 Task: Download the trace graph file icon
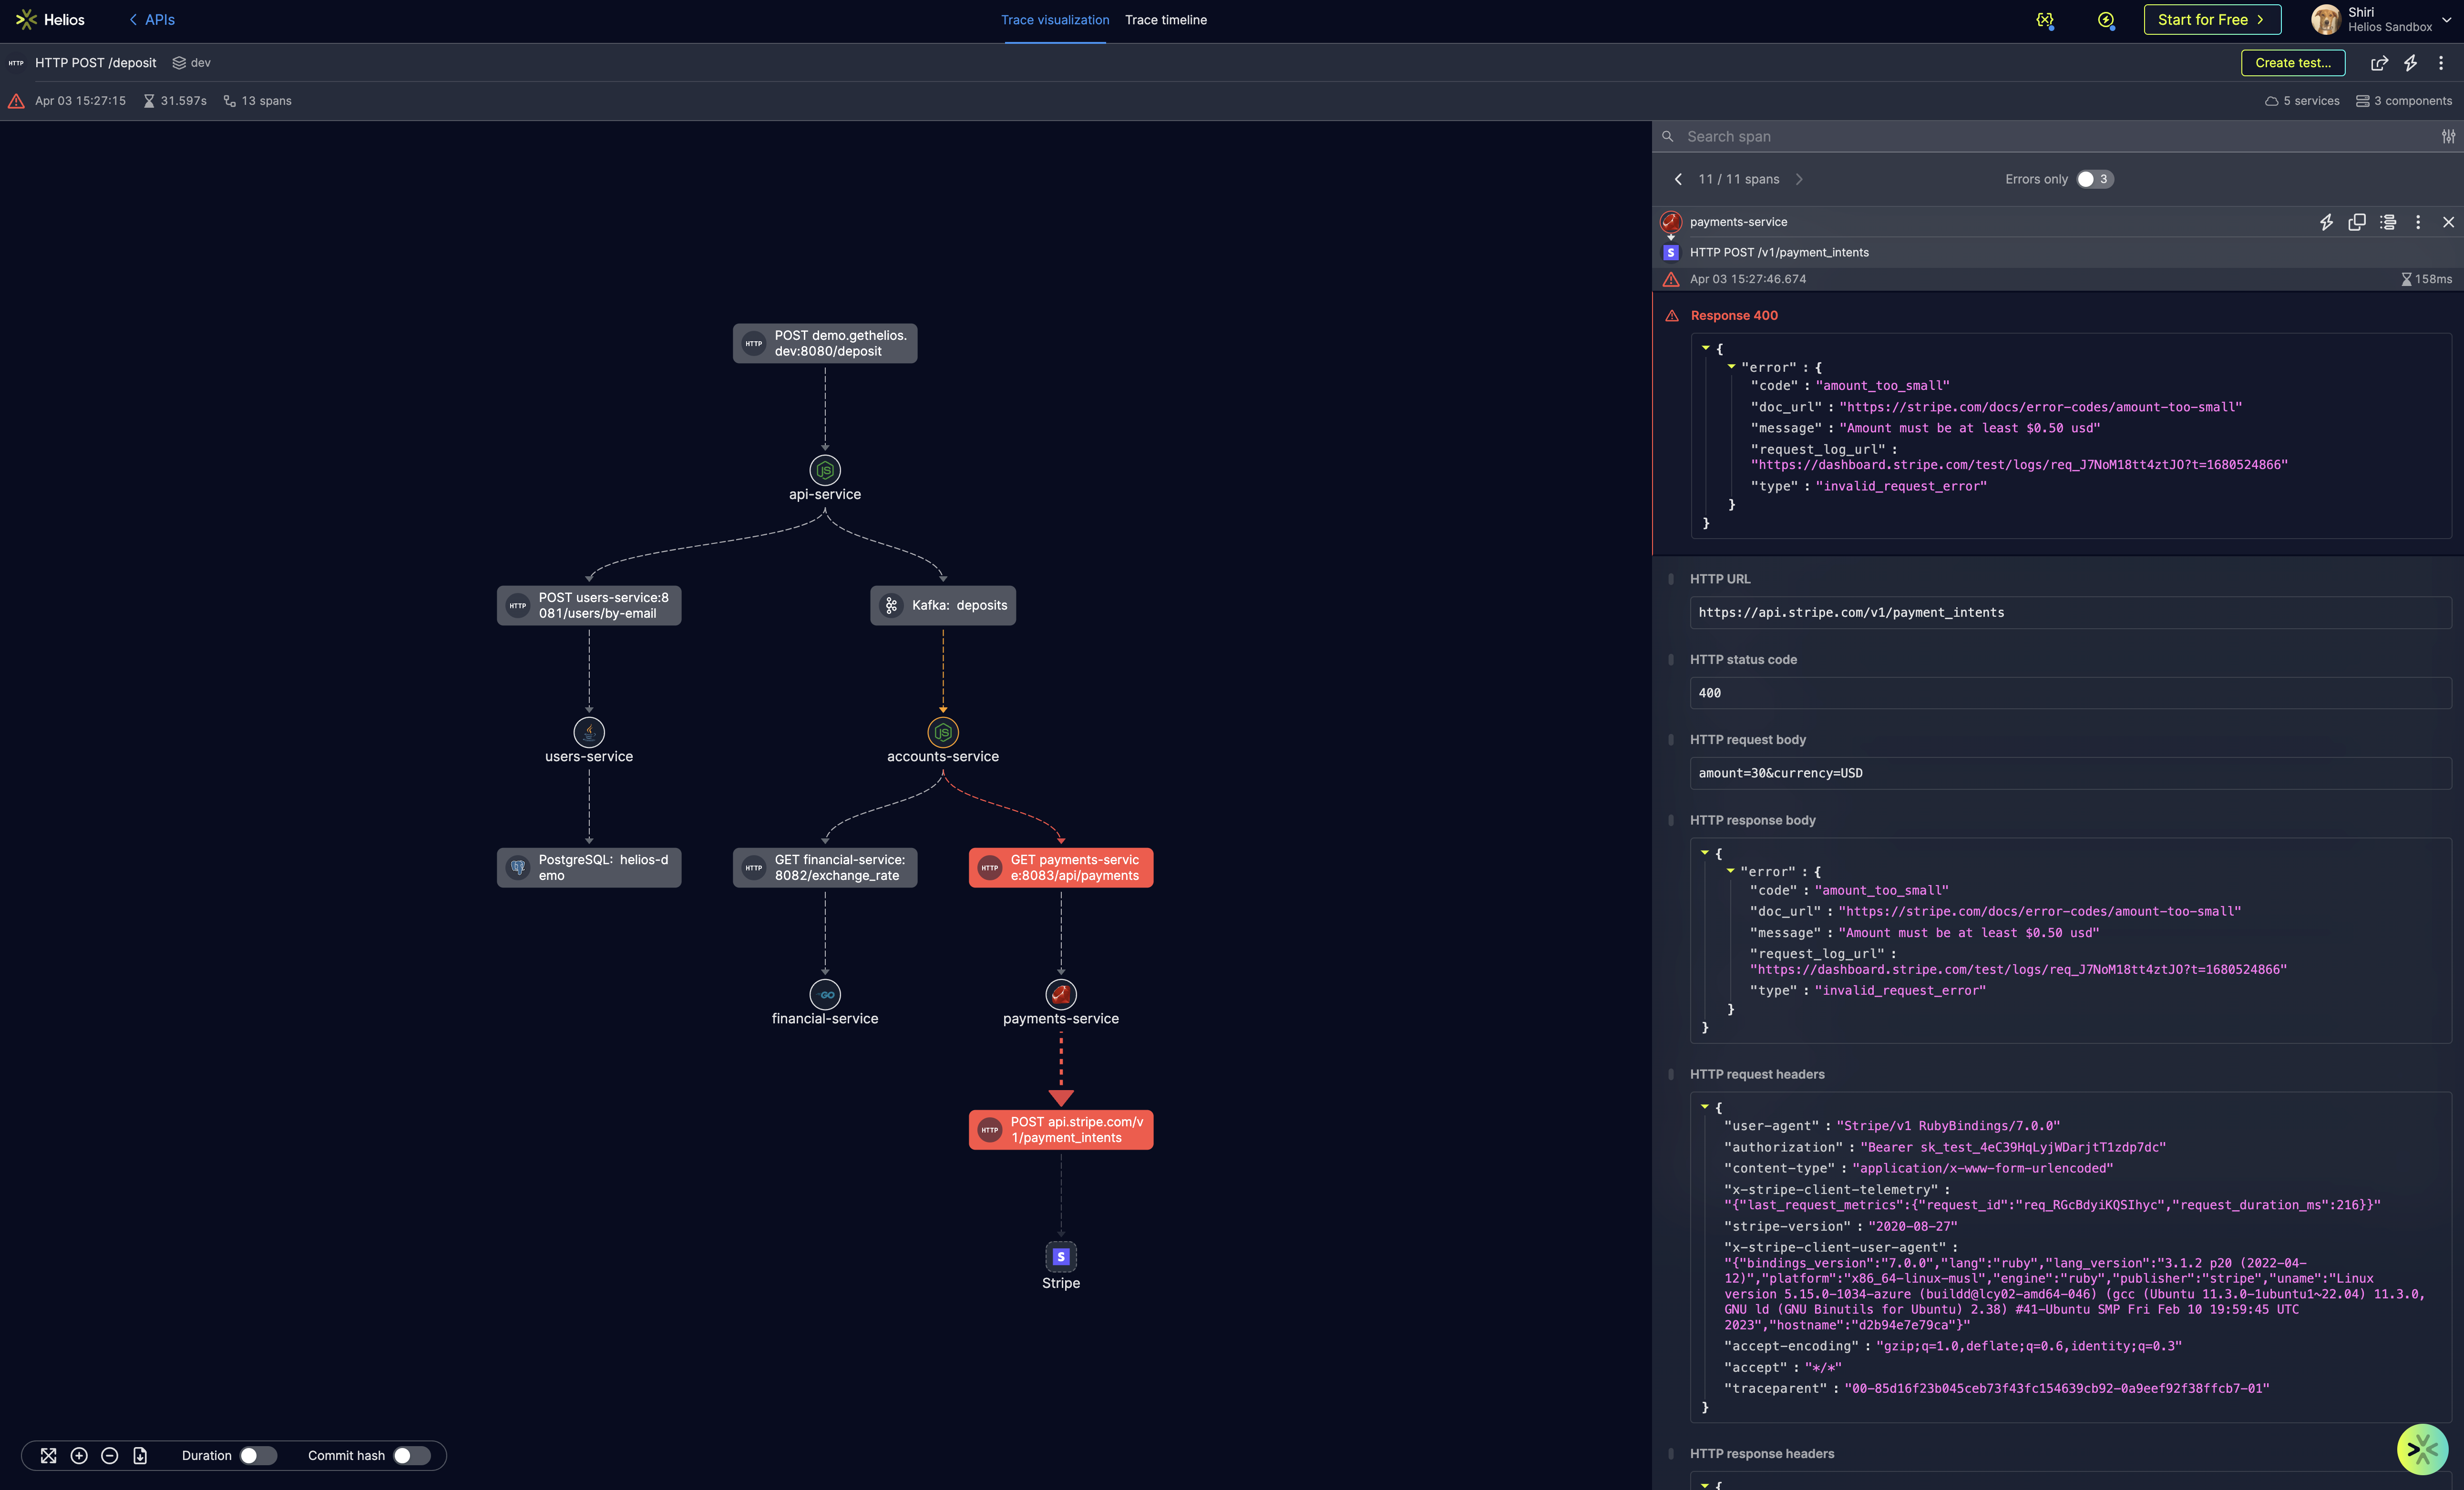coord(140,1456)
